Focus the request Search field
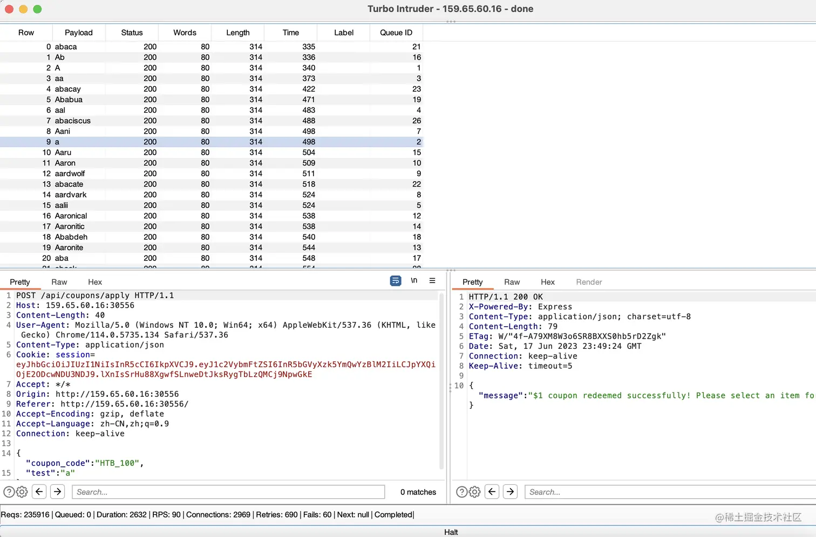 (x=228, y=492)
